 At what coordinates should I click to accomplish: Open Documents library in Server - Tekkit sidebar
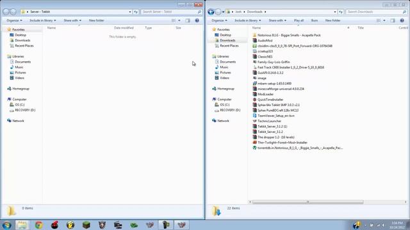point(20,62)
